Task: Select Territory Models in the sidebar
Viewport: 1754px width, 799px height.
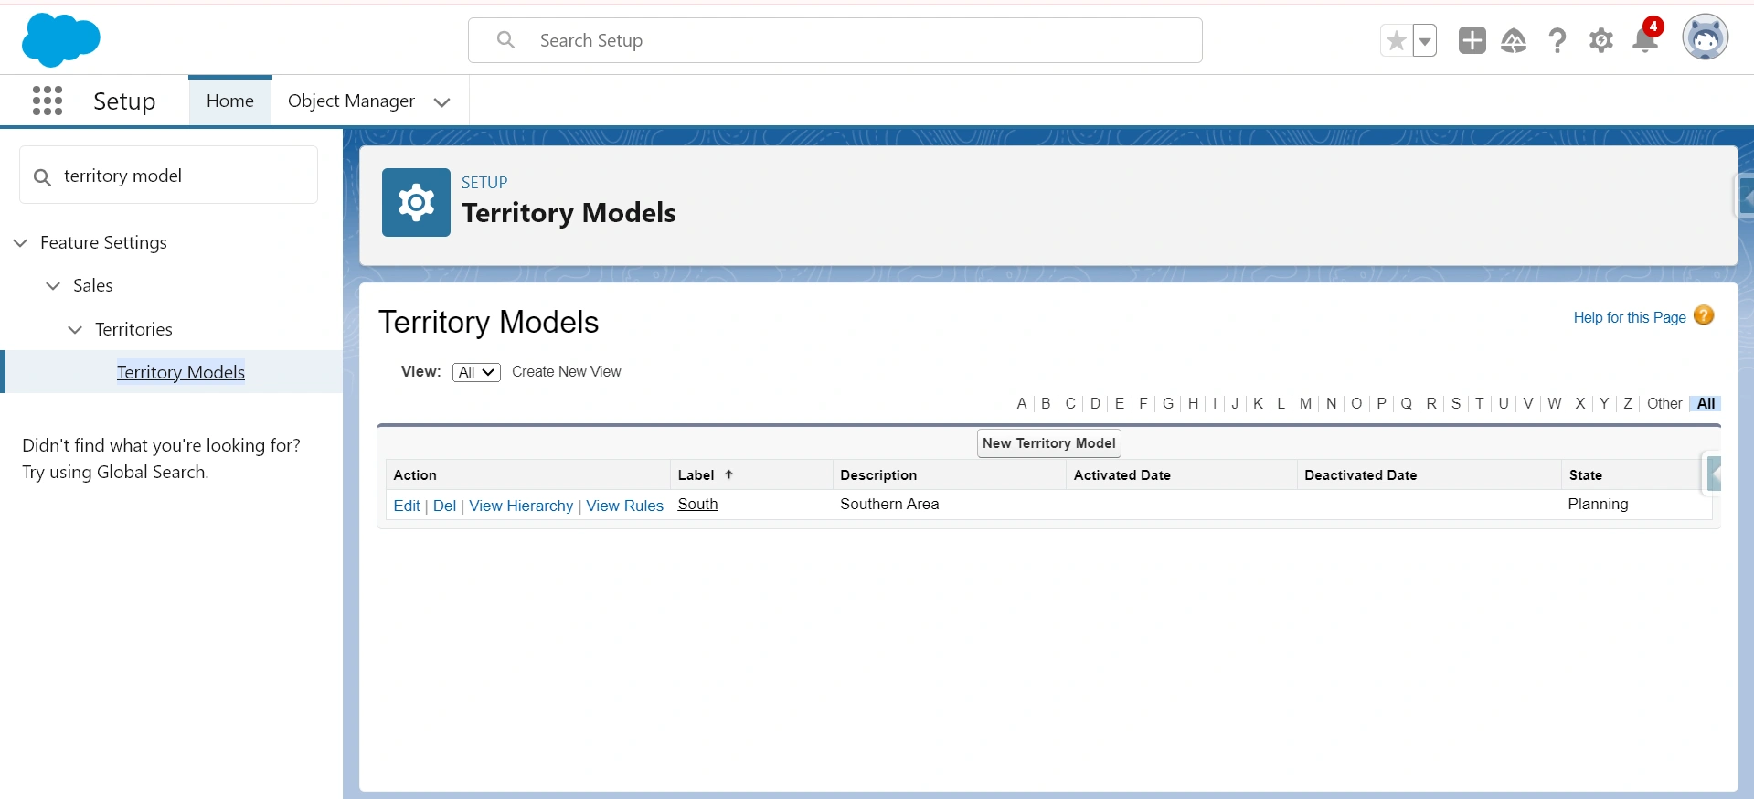Action: [x=181, y=372]
